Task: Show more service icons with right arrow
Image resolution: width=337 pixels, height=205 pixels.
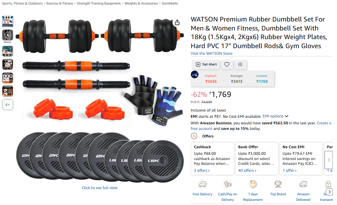Action: tap(329, 191)
